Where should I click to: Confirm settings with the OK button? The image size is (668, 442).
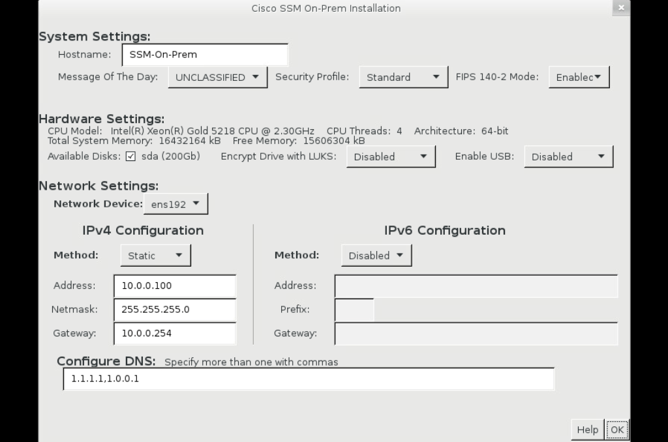point(617,430)
